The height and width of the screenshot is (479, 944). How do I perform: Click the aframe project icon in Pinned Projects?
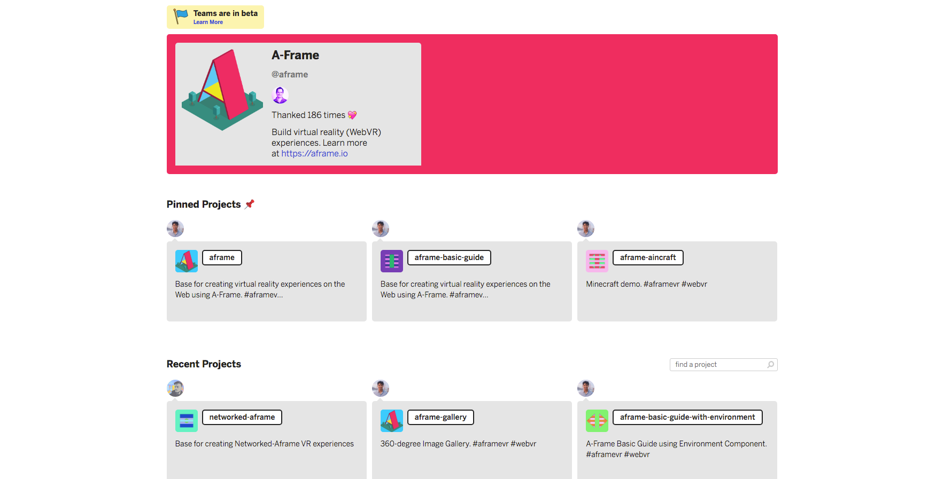(x=187, y=261)
